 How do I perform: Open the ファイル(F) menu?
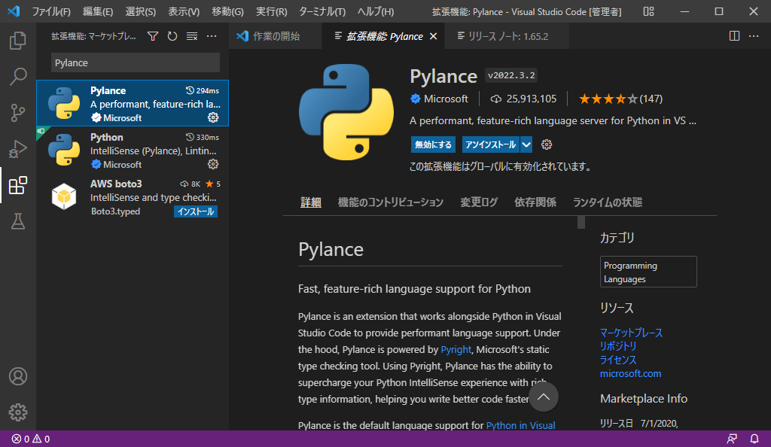(x=51, y=12)
